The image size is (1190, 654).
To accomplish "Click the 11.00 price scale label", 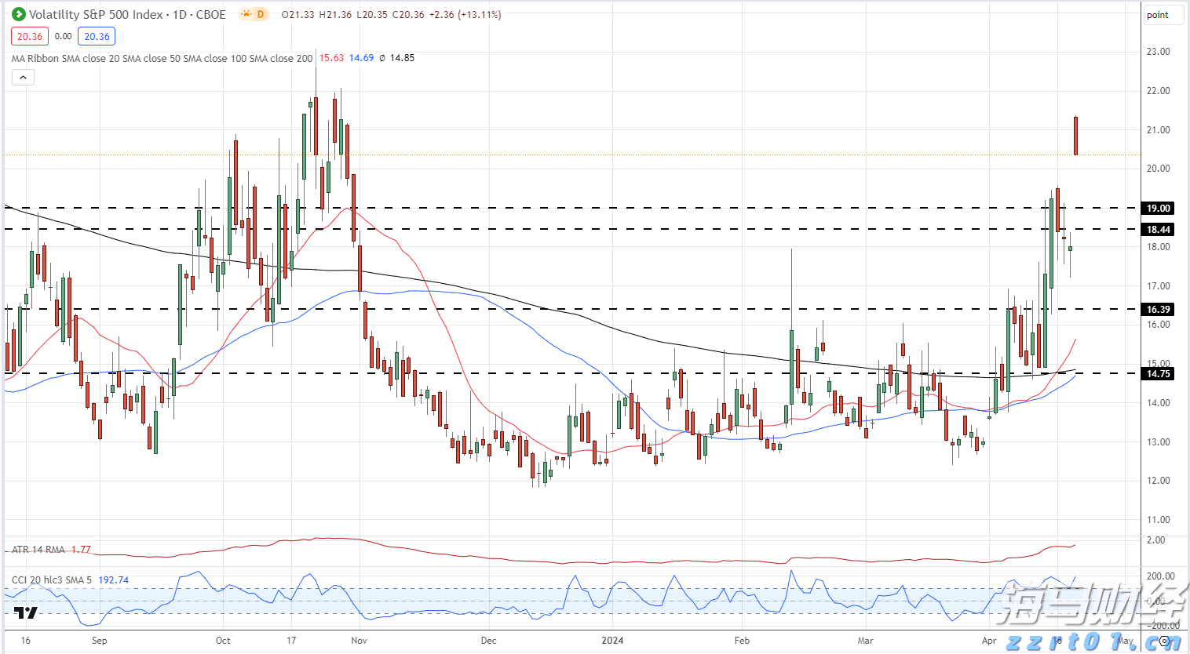I will [x=1159, y=520].
